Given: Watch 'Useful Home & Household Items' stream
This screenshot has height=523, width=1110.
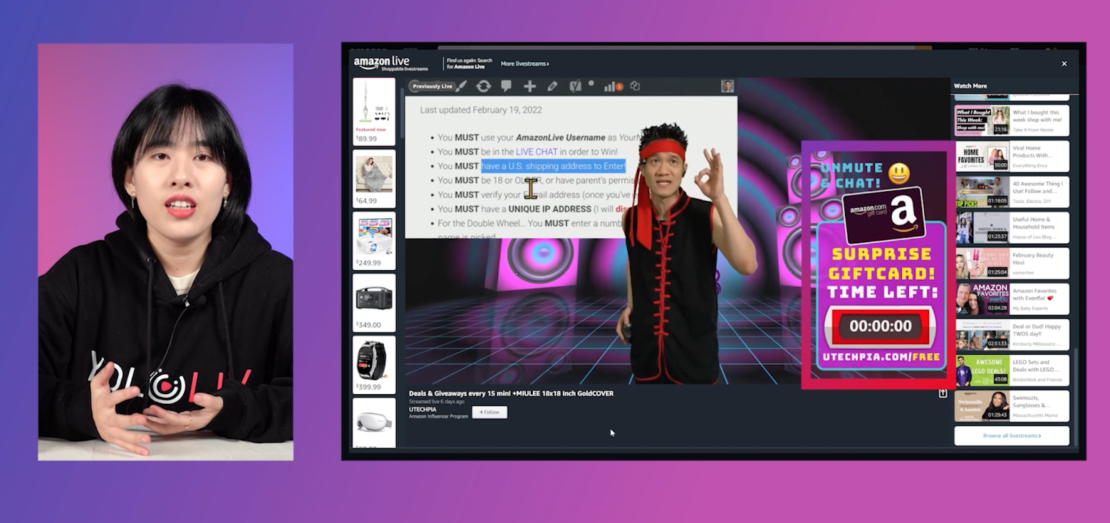Looking at the screenshot, I should (1012, 228).
